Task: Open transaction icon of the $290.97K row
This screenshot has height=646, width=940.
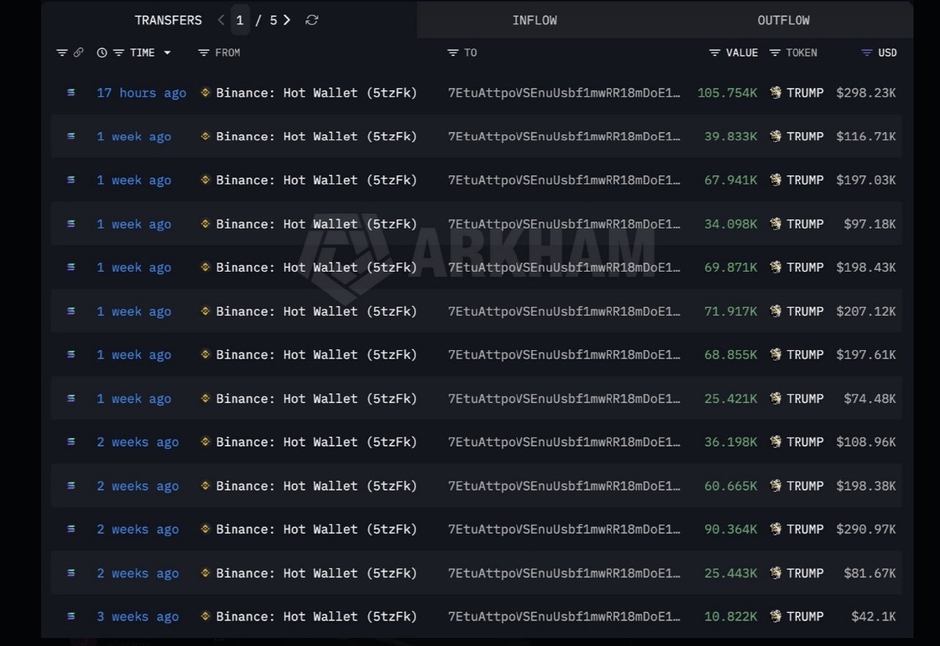Action: click(71, 529)
